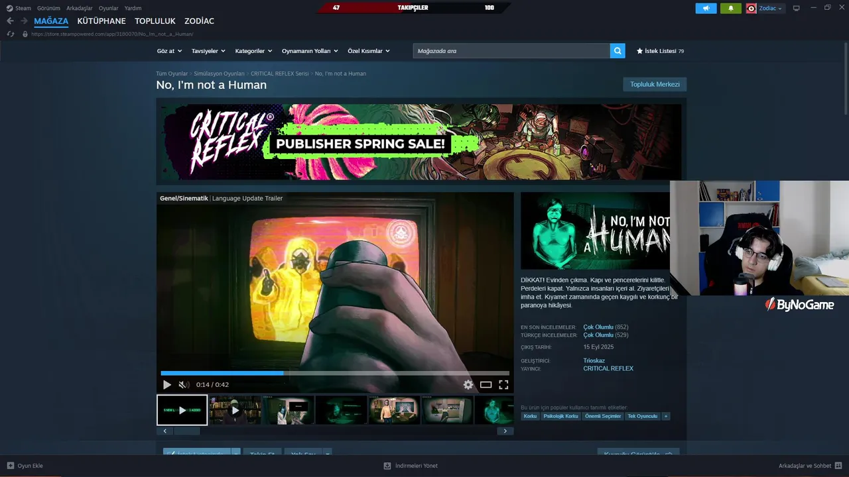Select the fourth media thumbnail
849x477 pixels.
click(341, 410)
